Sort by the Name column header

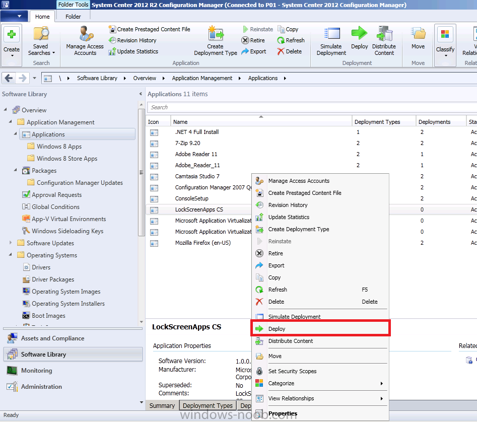261,121
